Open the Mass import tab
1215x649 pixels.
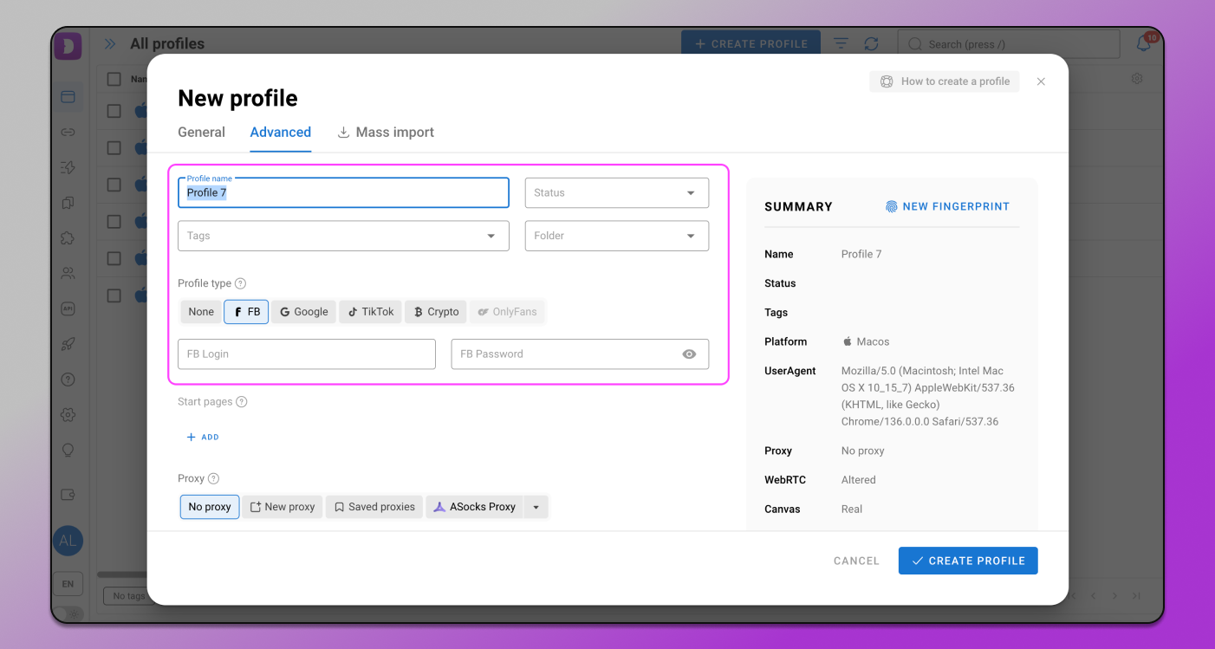pos(386,133)
